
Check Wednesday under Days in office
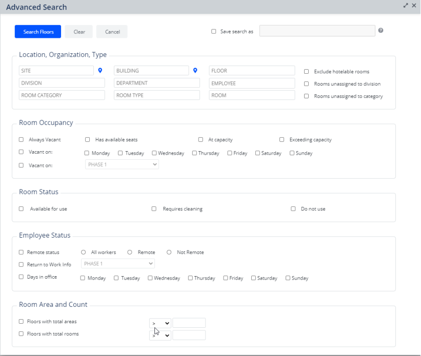pos(150,278)
